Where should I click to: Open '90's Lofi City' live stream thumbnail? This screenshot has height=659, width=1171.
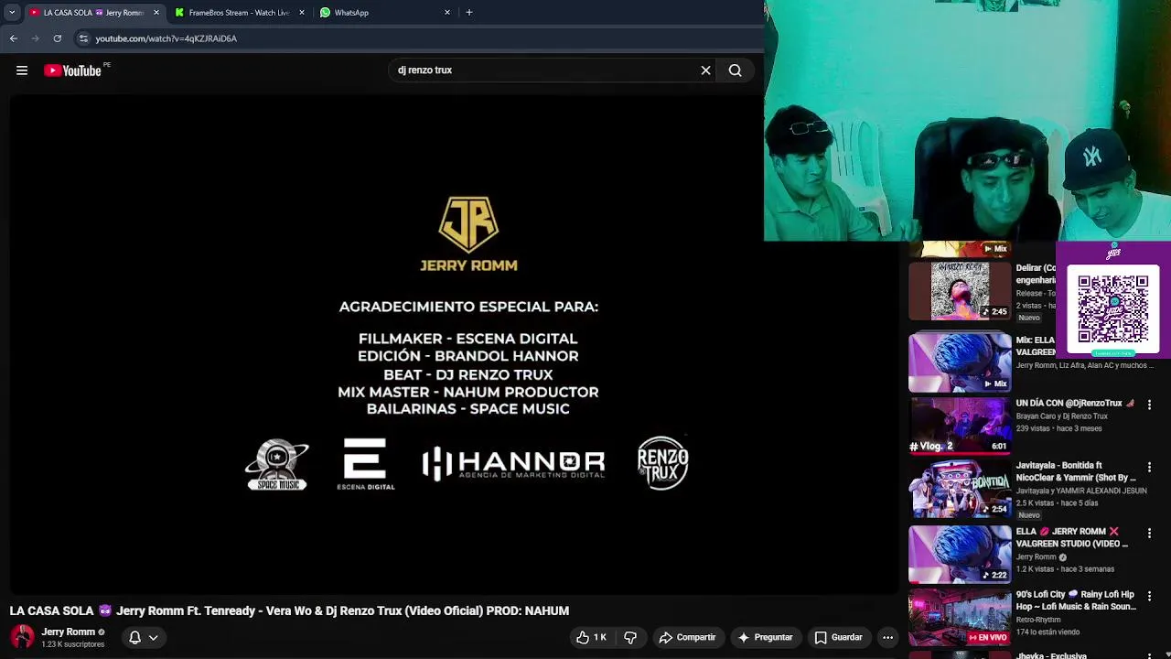click(960, 617)
